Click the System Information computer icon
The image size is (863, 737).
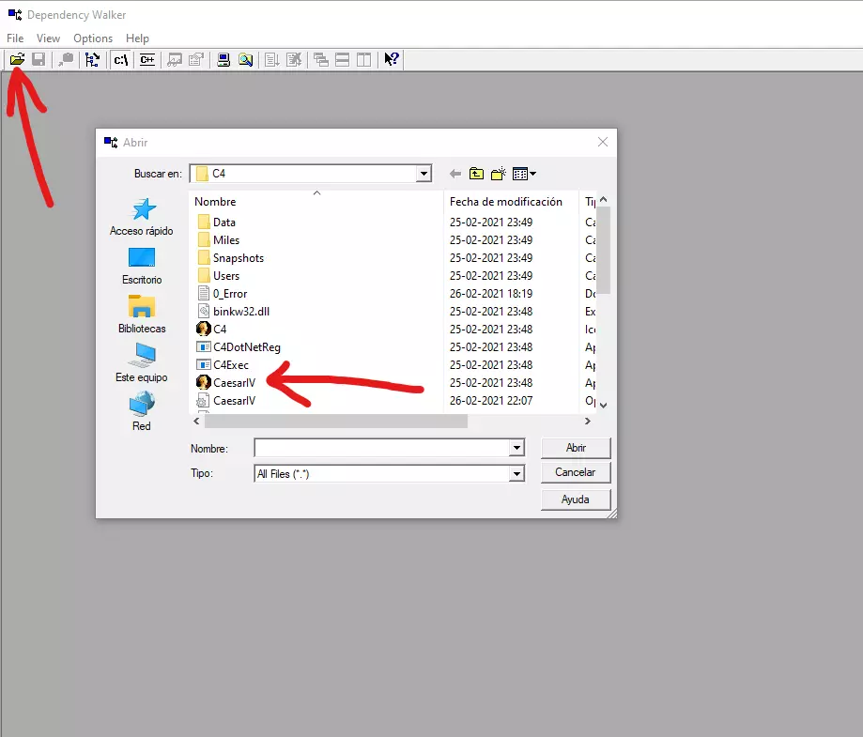(223, 59)
